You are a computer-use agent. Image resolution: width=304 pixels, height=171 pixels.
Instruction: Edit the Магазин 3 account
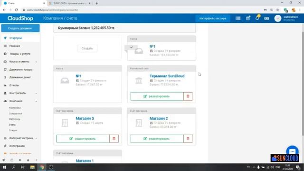(x=83, y=139)
